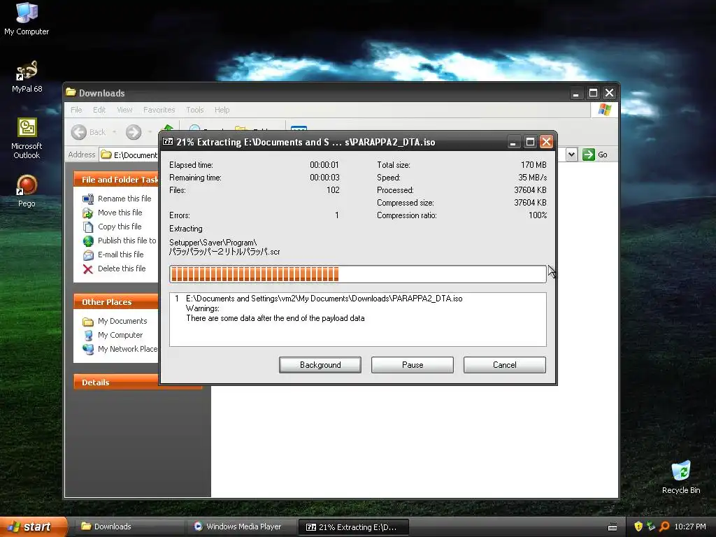Image resolution: width=716 pixels, height=537 pixels.
Task: Open Microsoft Outlook desktop icon
Action: (27, 138)
